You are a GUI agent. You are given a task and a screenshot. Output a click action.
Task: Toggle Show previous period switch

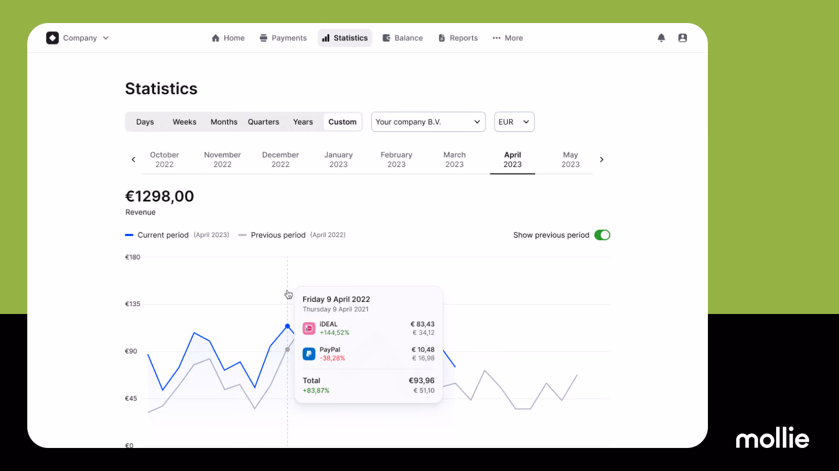coord(602,235)
